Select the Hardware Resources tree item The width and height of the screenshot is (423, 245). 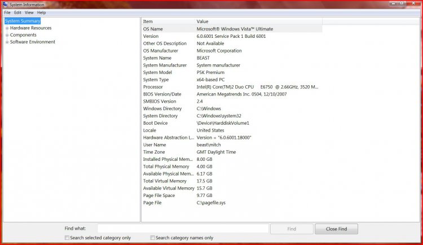(x=31, y=28)
